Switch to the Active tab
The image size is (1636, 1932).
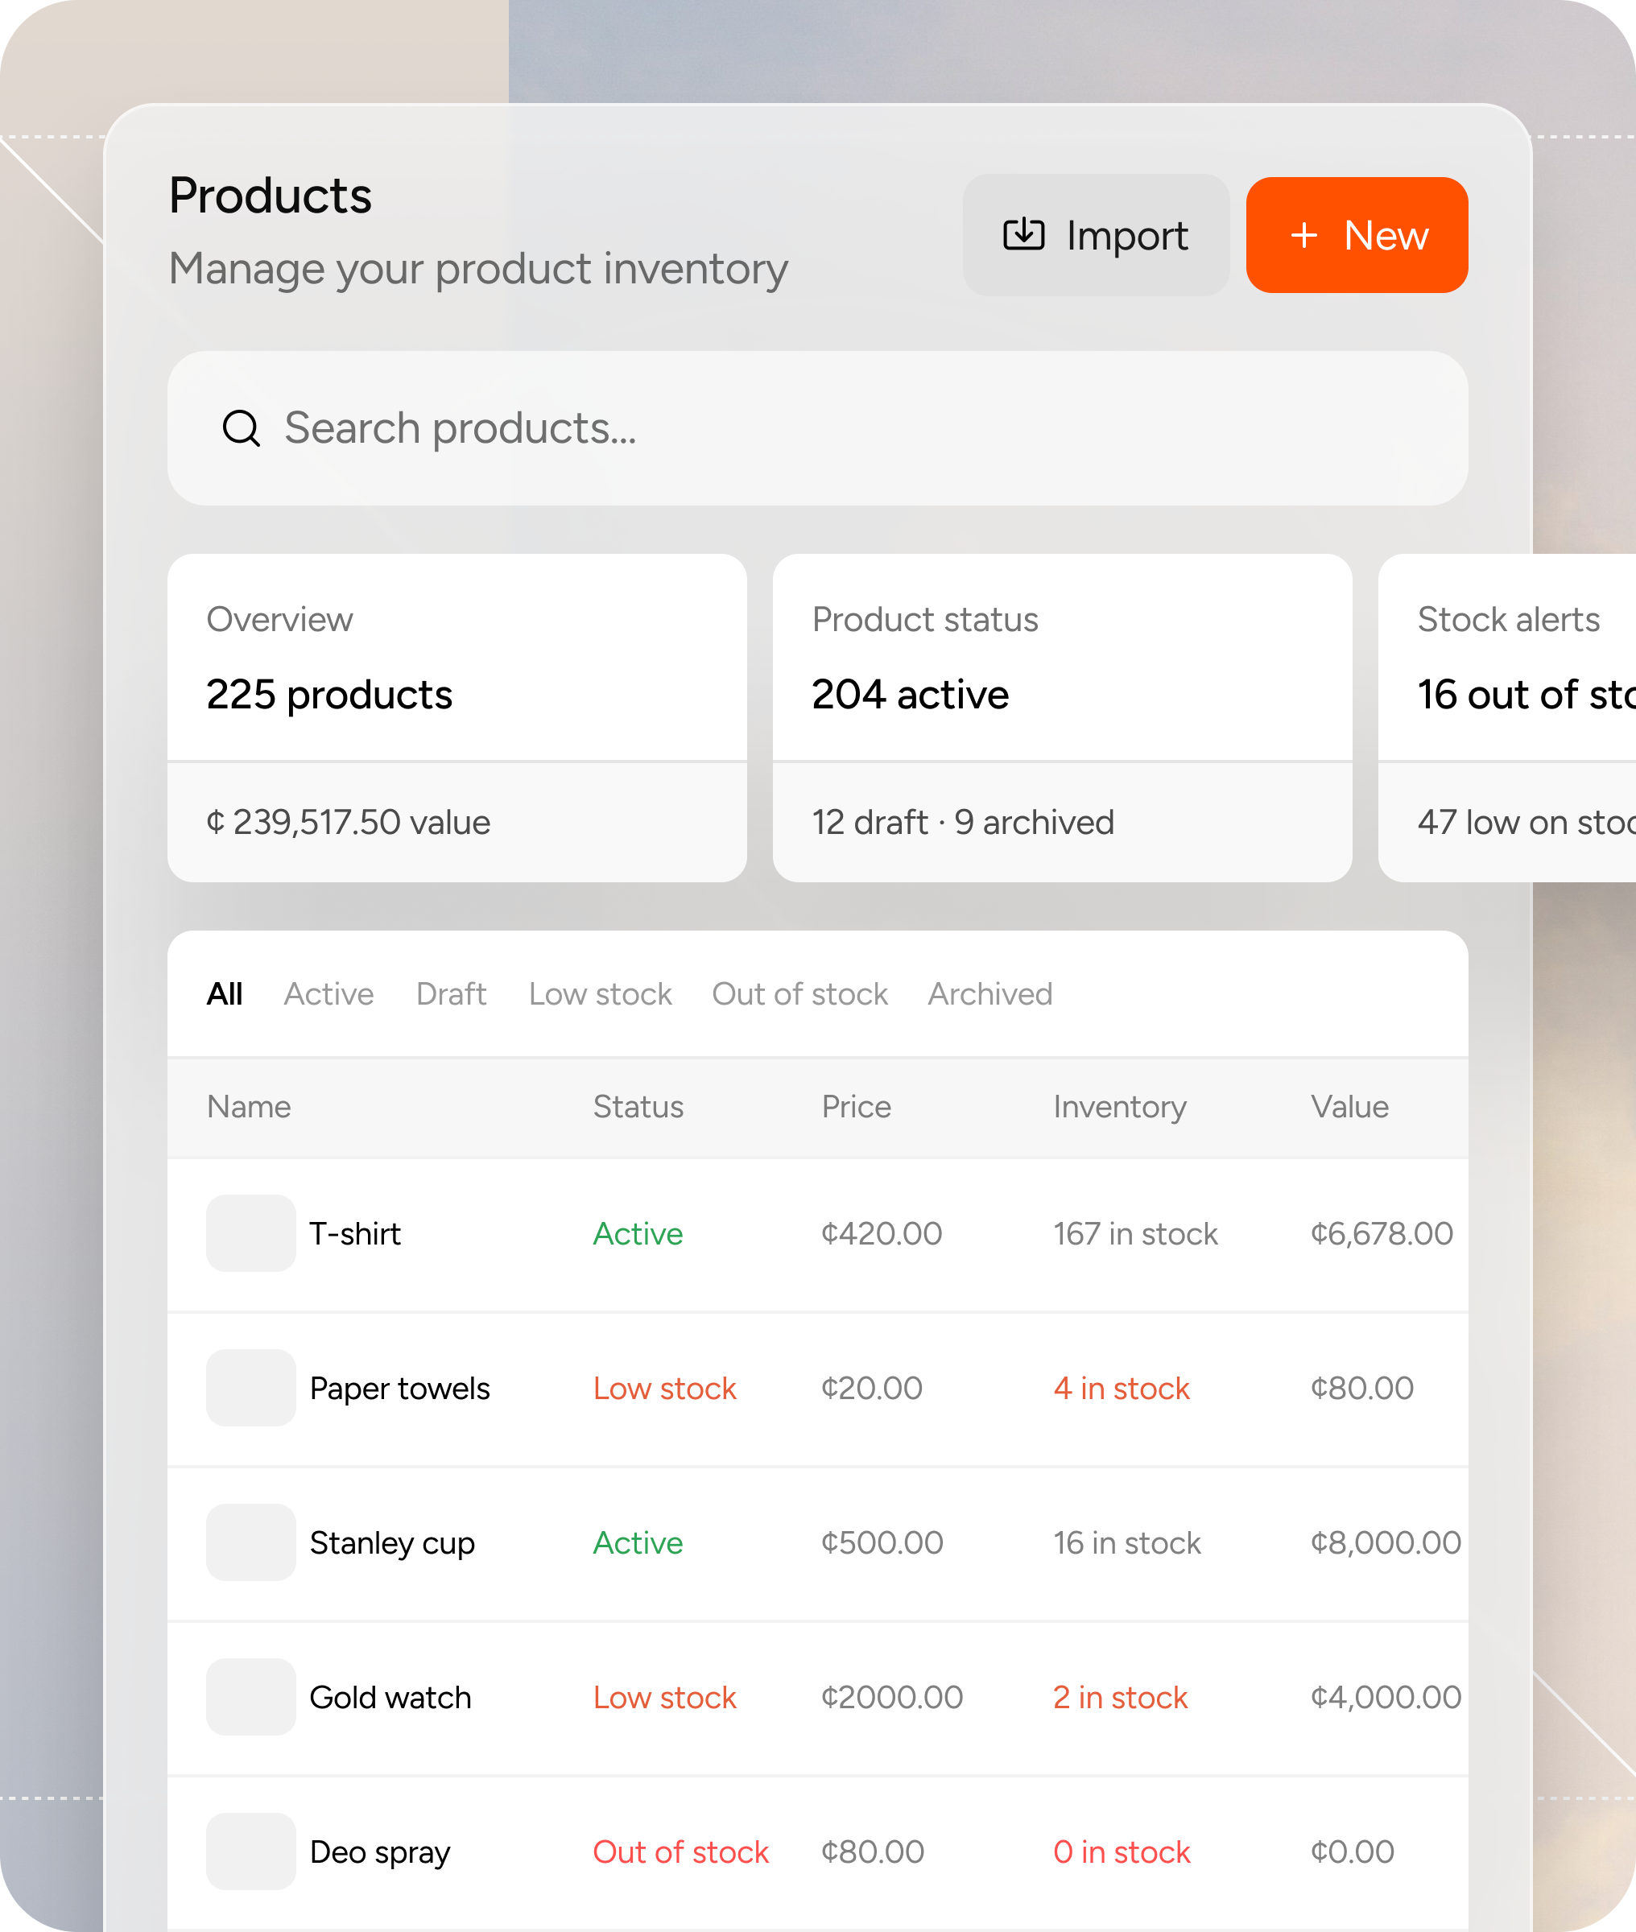click(x=328, y=994)
